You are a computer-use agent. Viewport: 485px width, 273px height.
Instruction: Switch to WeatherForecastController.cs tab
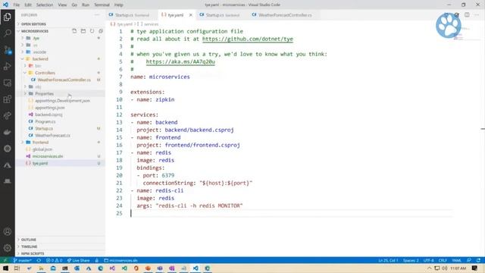285,15
